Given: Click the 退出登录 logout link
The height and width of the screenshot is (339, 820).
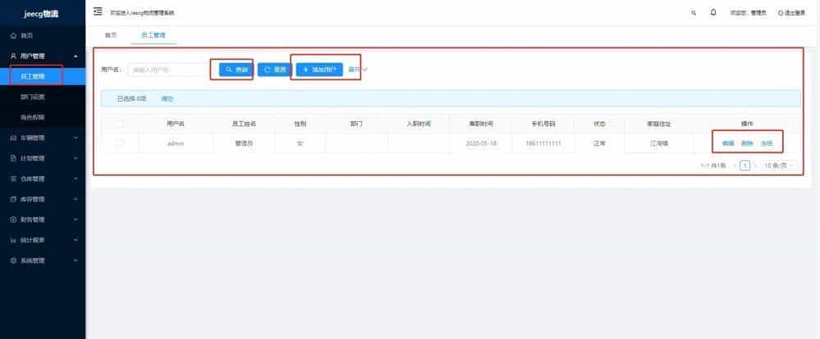Looking at the screenshot, I should 792,12.
